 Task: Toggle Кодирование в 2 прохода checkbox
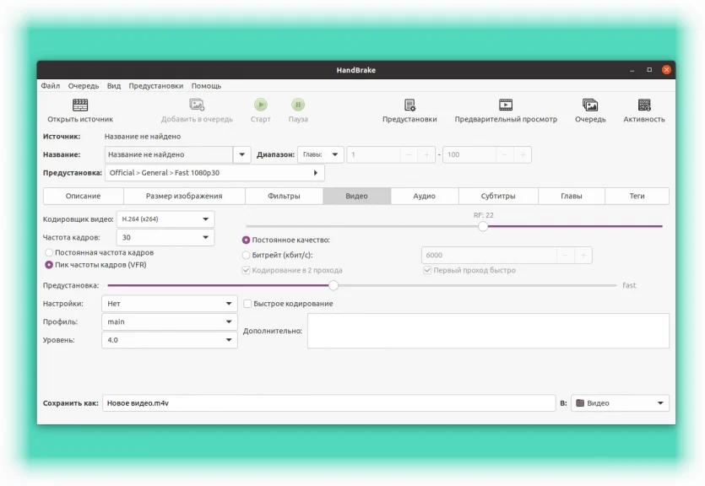click(246, 270)
